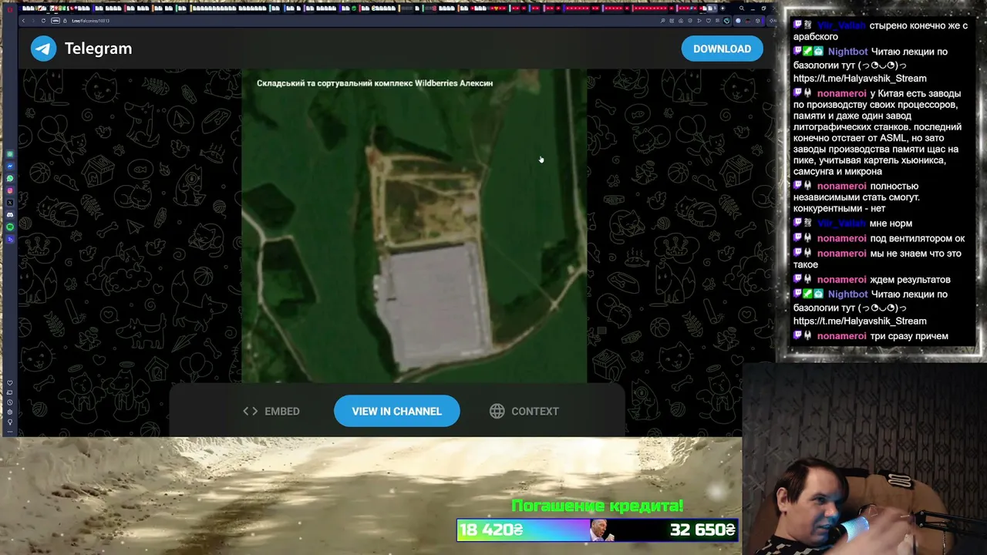Go forward using the browser forward arrow
Viewport: 987px width, 555px height.
[x=32, y=21]
